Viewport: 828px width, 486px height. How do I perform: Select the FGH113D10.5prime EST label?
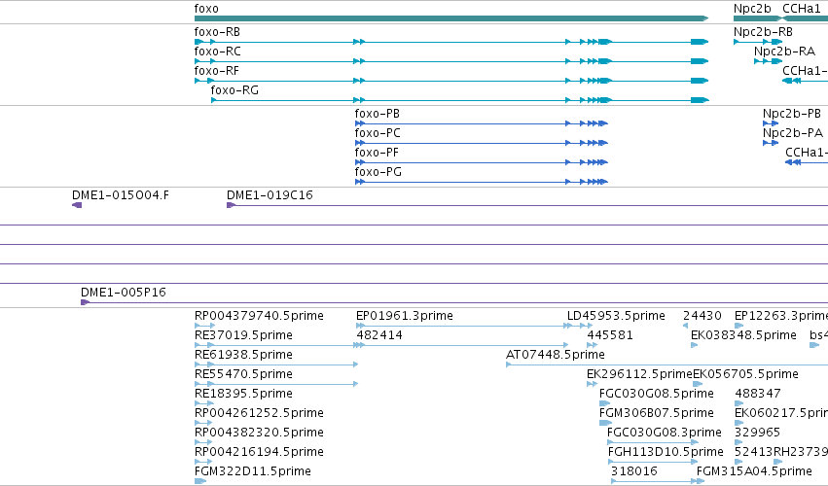click(x=666, y=452)
